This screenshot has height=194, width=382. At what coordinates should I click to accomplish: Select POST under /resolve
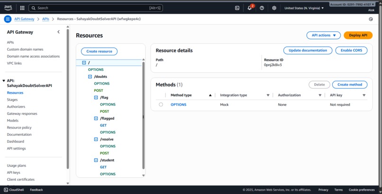pyautogui.click(x=105, y=153)
